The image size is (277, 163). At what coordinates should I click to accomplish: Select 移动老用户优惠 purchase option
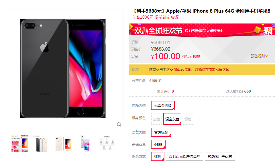point(220,156)
